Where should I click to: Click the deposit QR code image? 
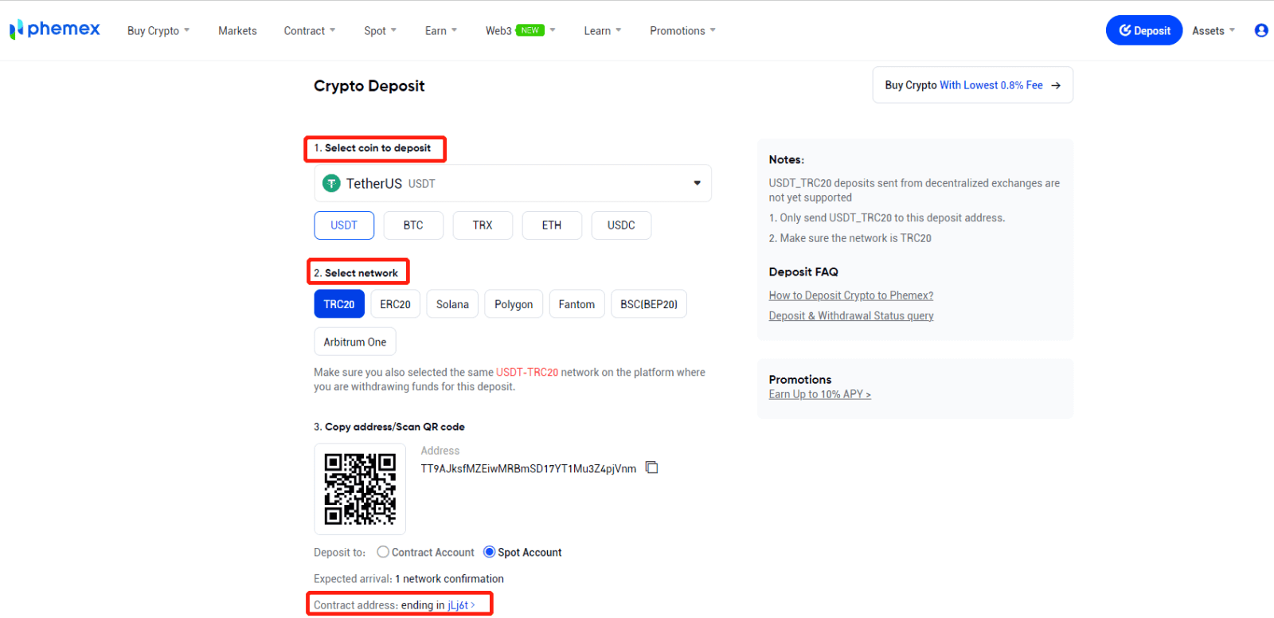pyautogui.click(x=360, y=489)
